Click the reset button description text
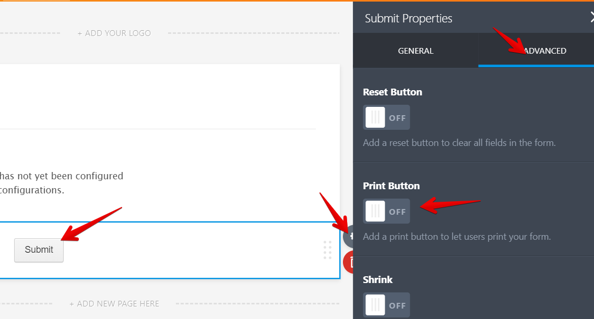594x319 pixels. pyautogui.click(x=459, y=143)
